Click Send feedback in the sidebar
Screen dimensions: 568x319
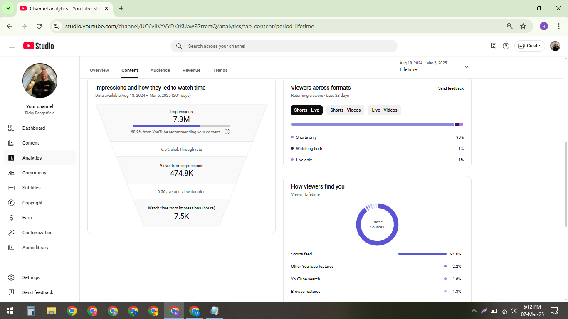pyautogui.click(x=40, y=292)
